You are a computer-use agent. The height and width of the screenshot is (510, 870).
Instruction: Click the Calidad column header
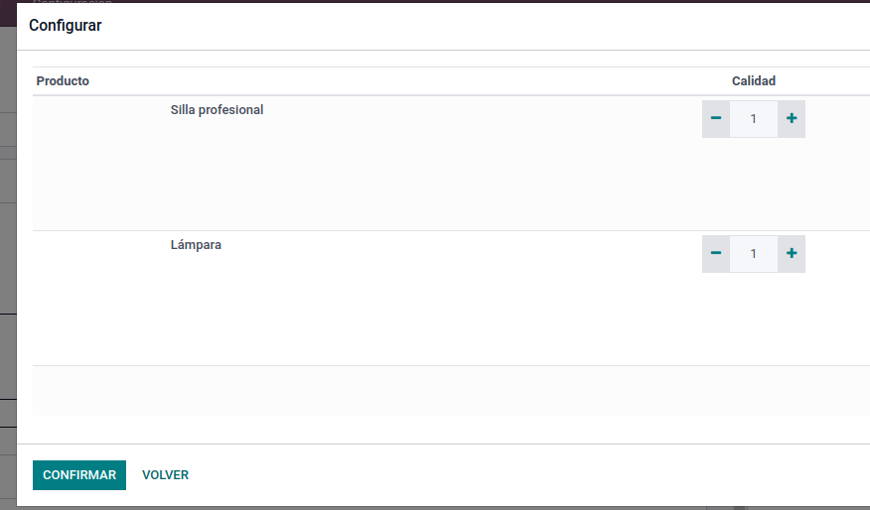[x=754, y=81]
